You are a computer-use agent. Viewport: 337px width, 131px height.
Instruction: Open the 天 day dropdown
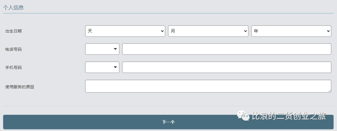click(125, 31)
